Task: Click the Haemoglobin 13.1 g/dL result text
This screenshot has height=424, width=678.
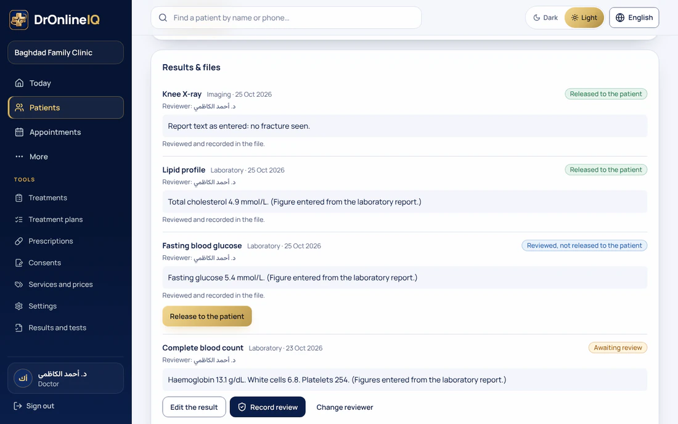Action: (x=337, y=380)
